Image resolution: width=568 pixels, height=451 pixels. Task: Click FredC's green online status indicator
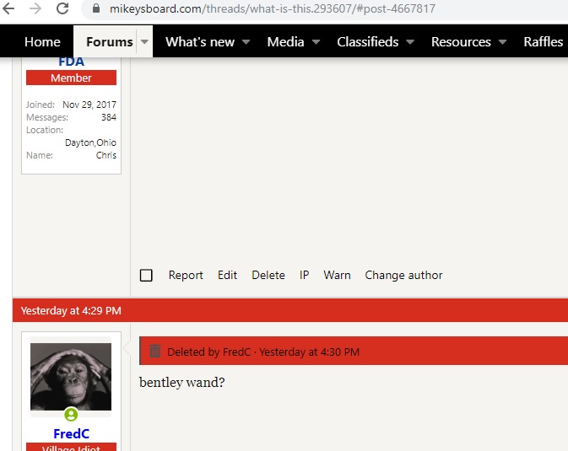click(71, 414)
